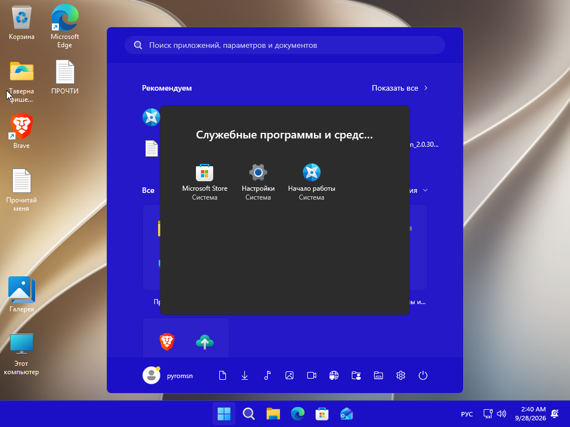Open Microsoft Store in the folder popup
The height and width of the screenshot is (427, 570).
pos(205,182)
